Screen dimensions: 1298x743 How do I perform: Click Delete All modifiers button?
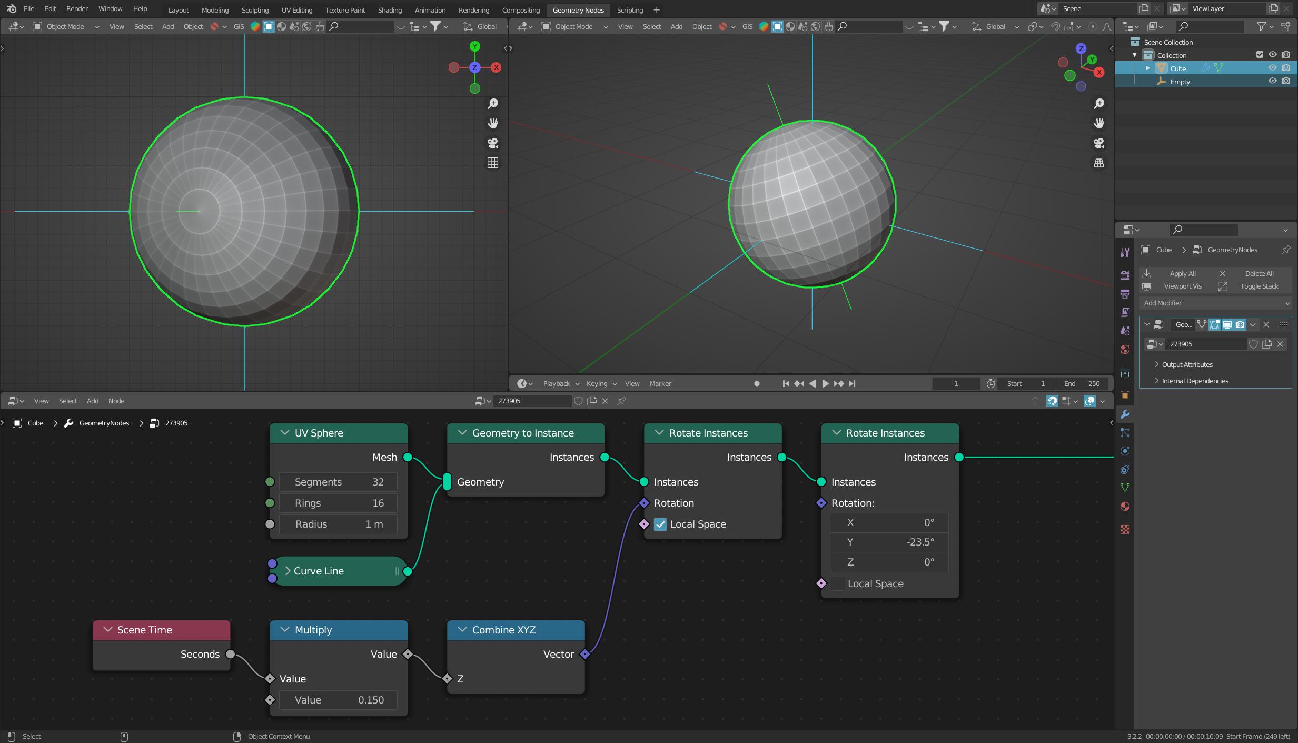click(1253, 273)
